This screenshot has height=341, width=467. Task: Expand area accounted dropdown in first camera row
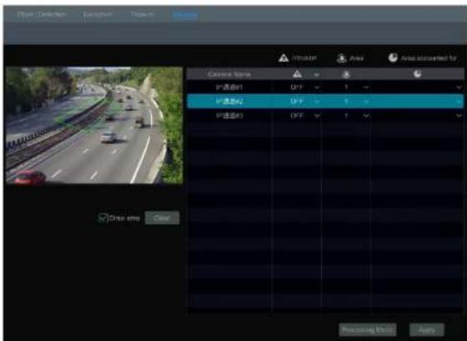pyautogui.click(x=459, y=88)
